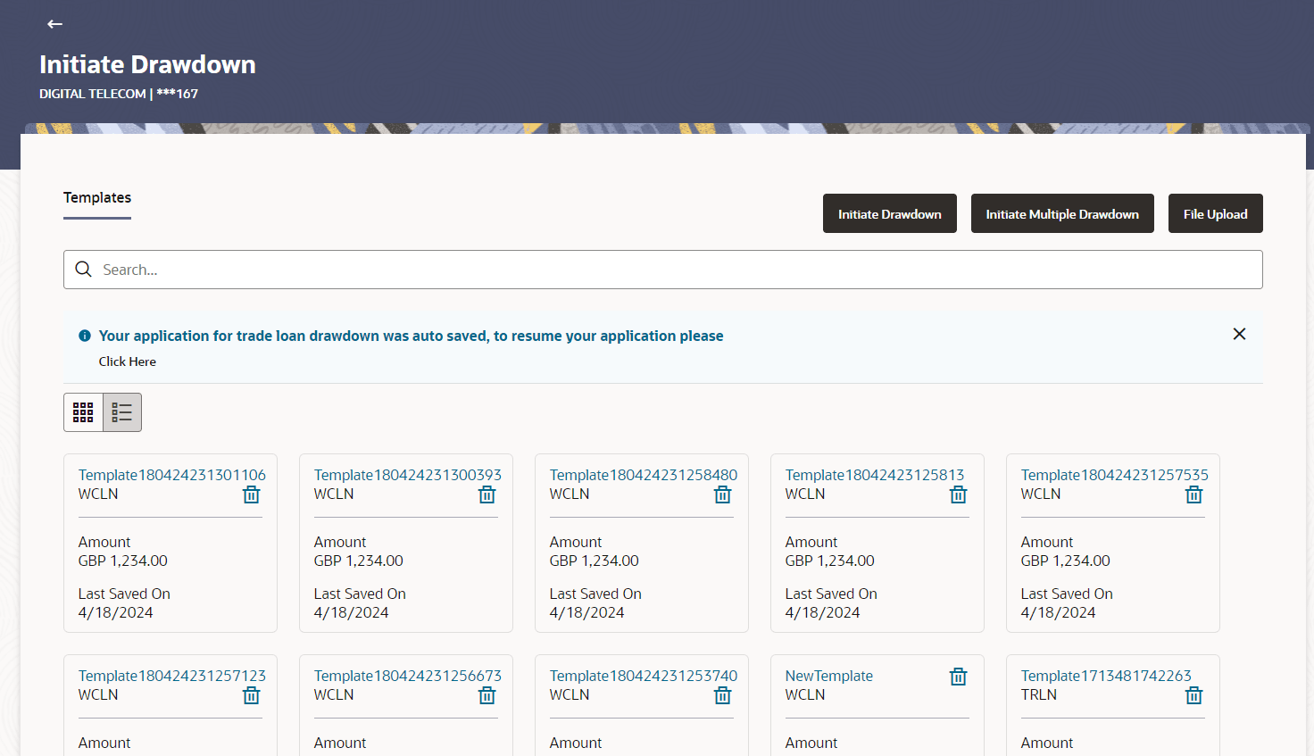Click GBP 1,234.00 on Template180424231301106 card
The height and width of the screenshot is (756, 1314).
(x=123, y=561)
